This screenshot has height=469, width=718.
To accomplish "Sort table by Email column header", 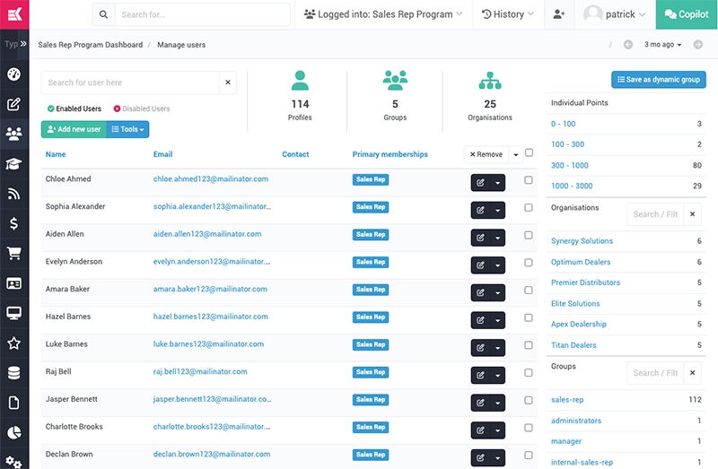I will tap(162, 154).
